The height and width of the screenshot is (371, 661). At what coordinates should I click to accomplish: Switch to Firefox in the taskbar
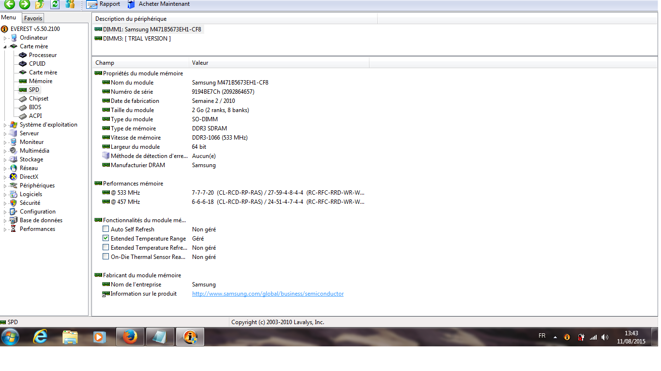tap(130, 337)
